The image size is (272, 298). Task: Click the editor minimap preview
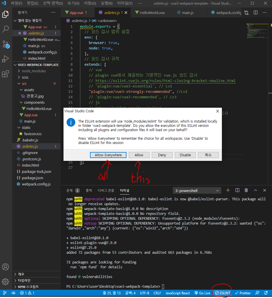[257, 31]
